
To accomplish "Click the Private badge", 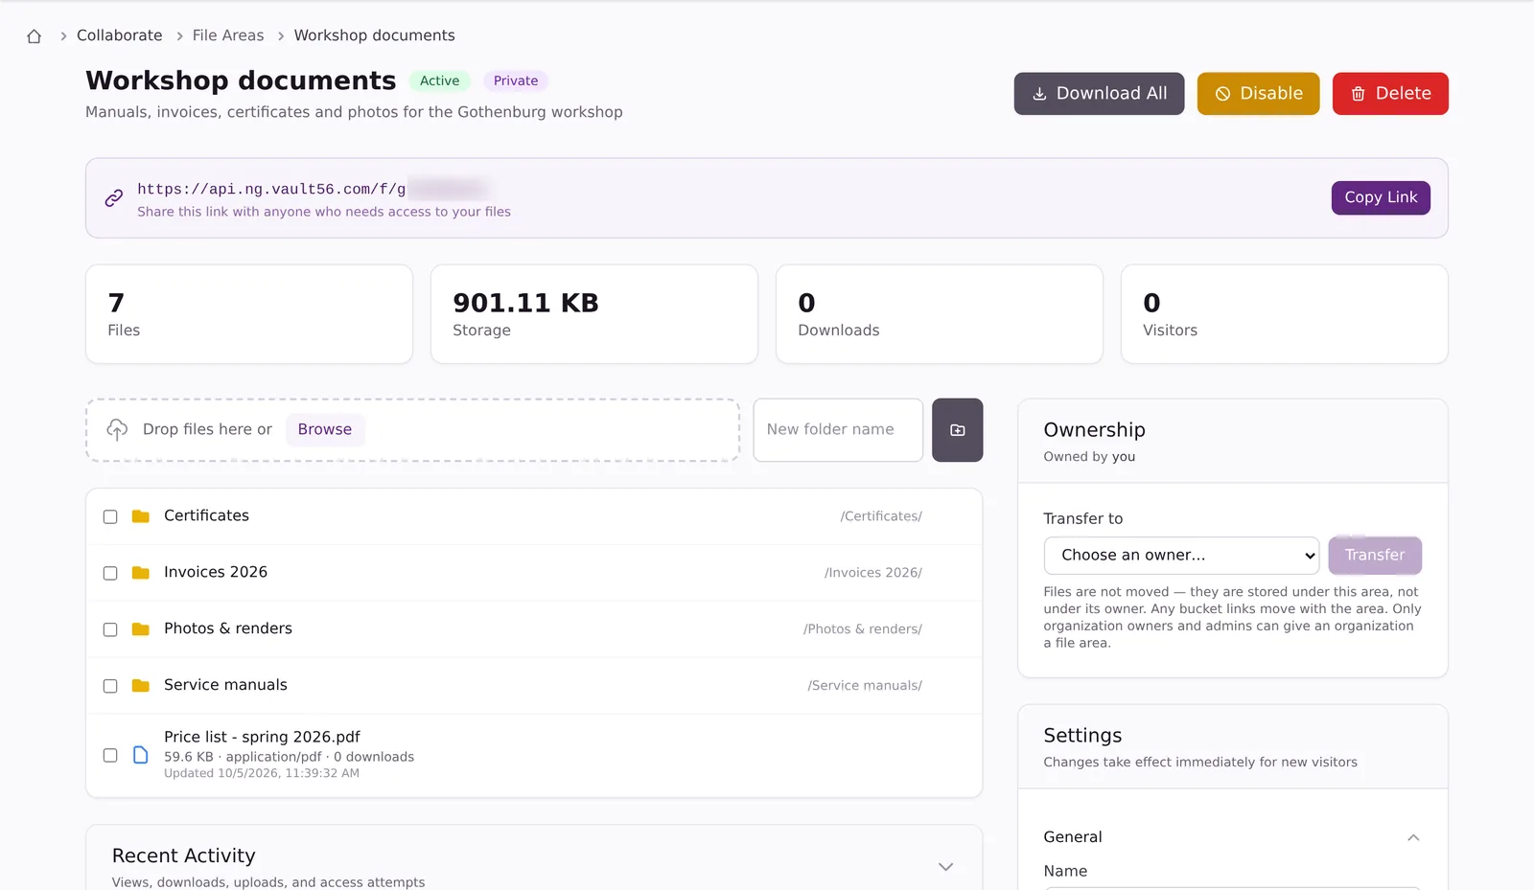I will click(x=516, y=81).
